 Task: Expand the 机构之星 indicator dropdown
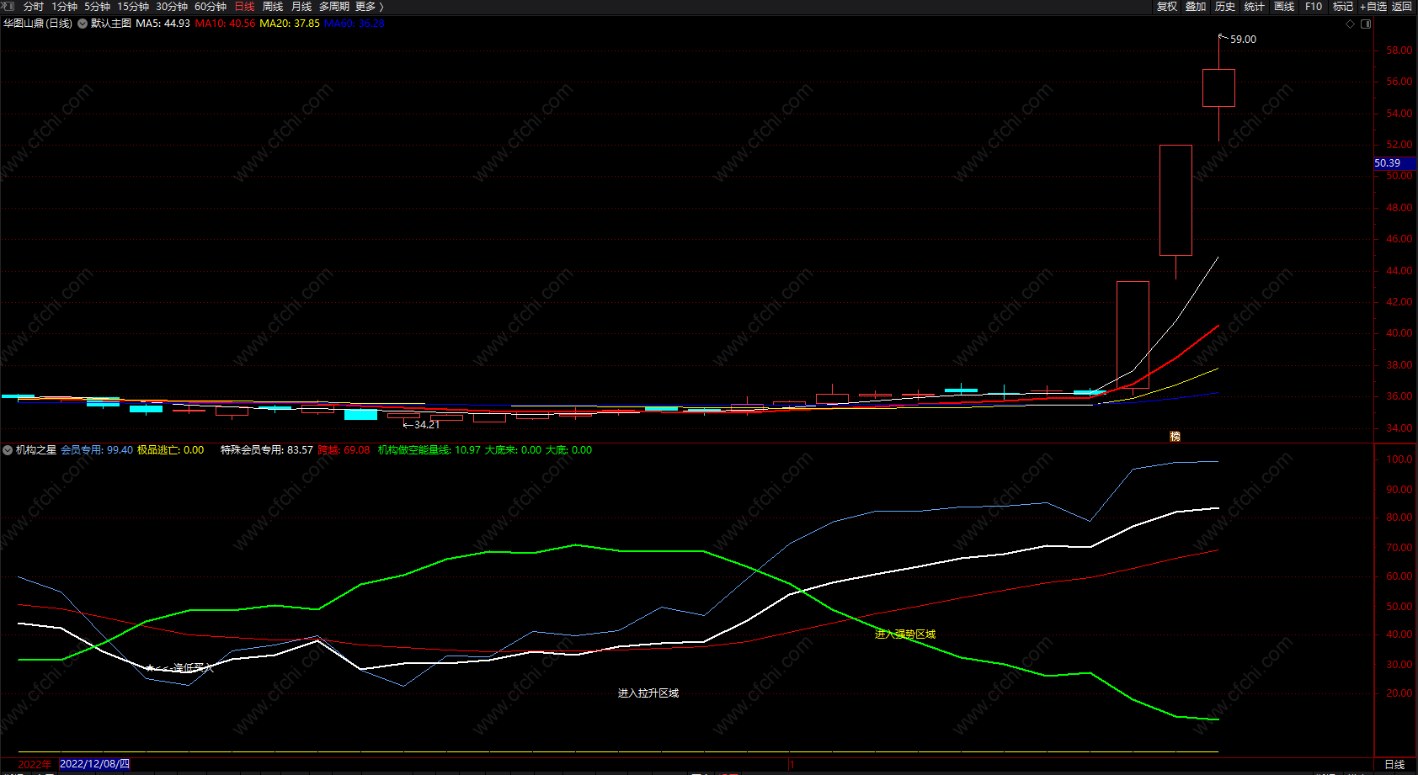pos(8,450)
